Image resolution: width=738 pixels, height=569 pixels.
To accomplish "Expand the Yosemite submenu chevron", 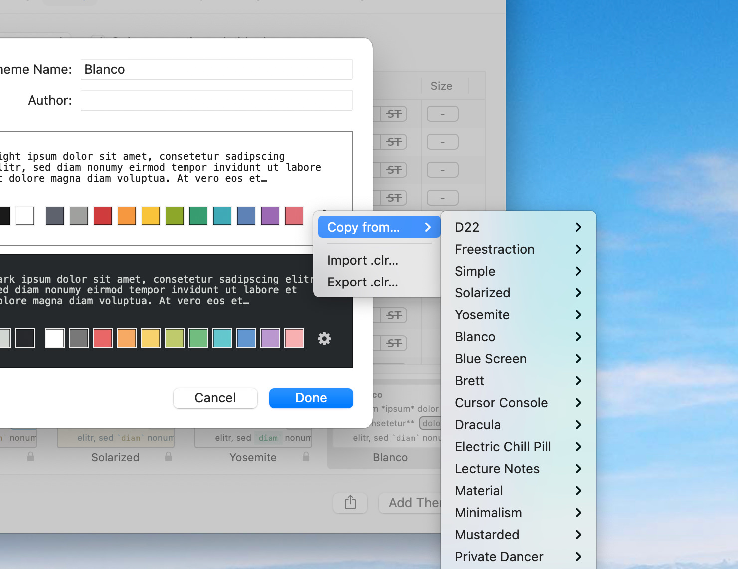I will pyautogui.click(x=578, y=315).
